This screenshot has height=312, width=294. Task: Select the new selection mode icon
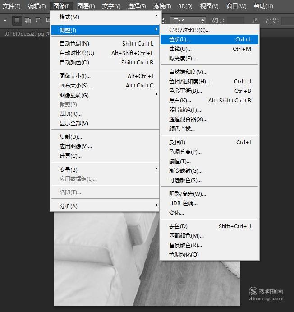pyautogui.click(x=17, y=20)
